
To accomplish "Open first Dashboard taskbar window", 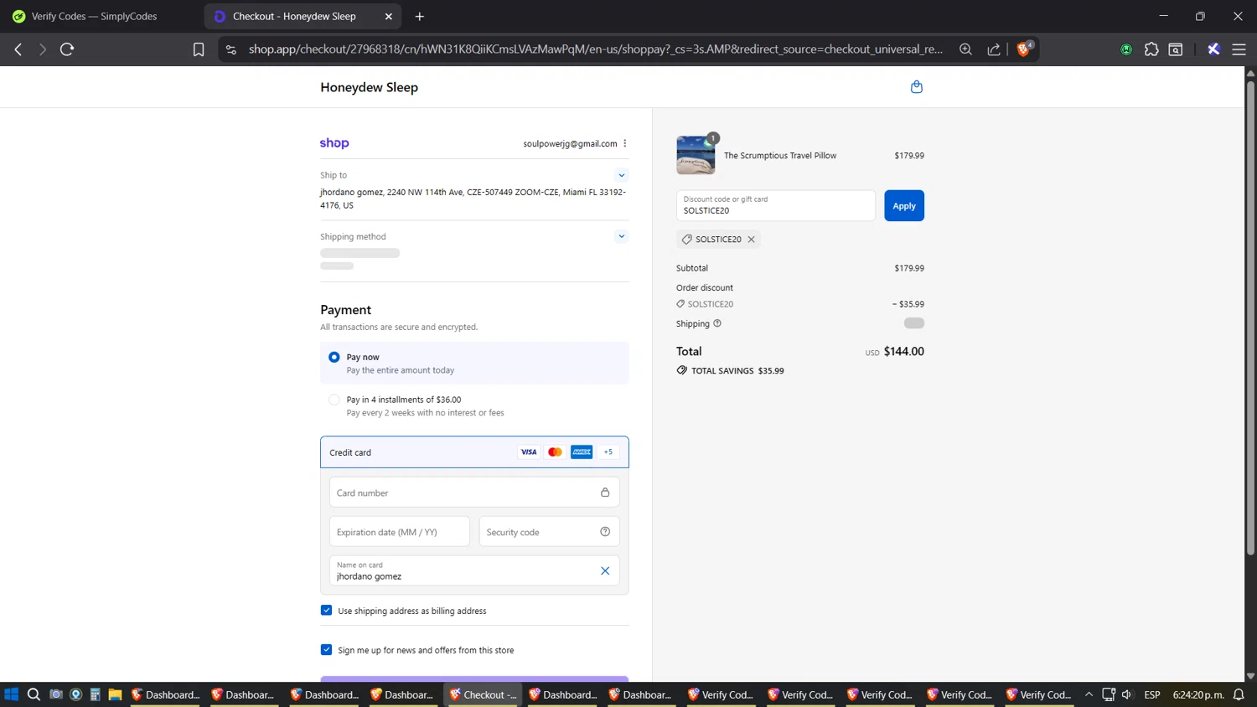I will point(166,694).
